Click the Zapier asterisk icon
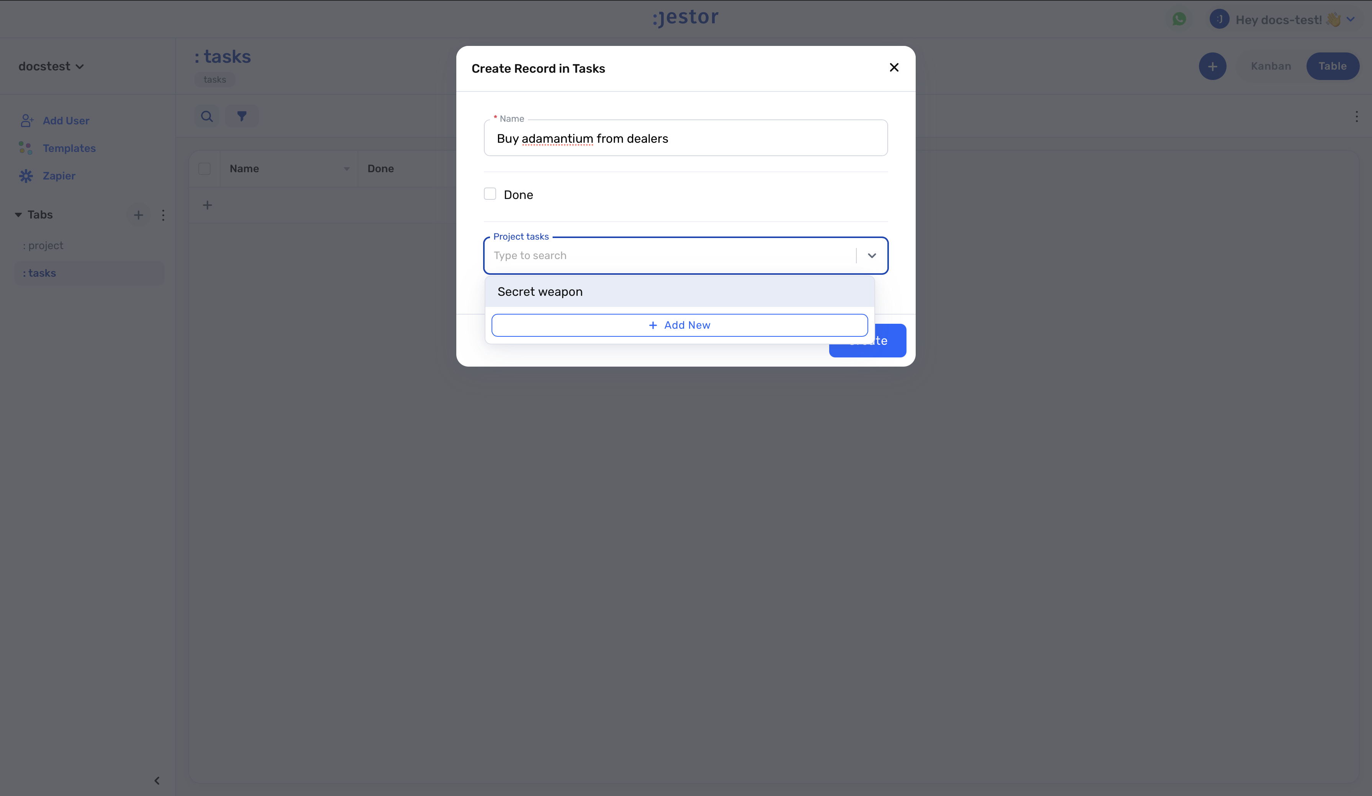The height and width of the screenshot is (796, 1372). pos(26,176)
